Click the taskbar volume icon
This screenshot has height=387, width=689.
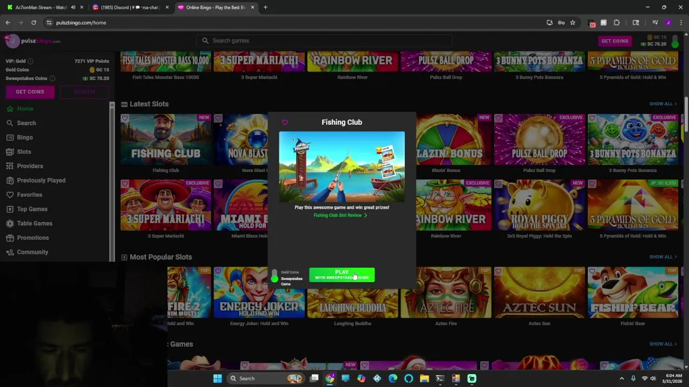[653, 378]
